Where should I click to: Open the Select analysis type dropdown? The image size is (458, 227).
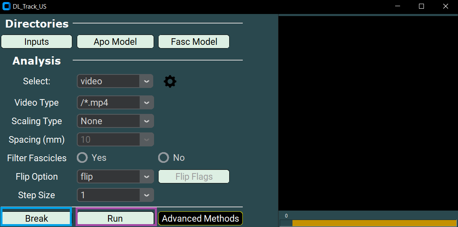click(x=115, y=81)
